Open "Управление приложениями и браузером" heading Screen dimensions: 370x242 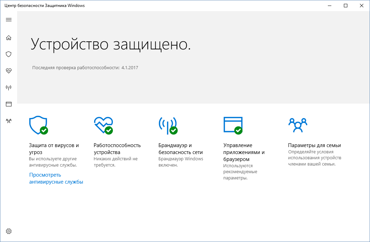pyautogui.click(x=244, y=152)
